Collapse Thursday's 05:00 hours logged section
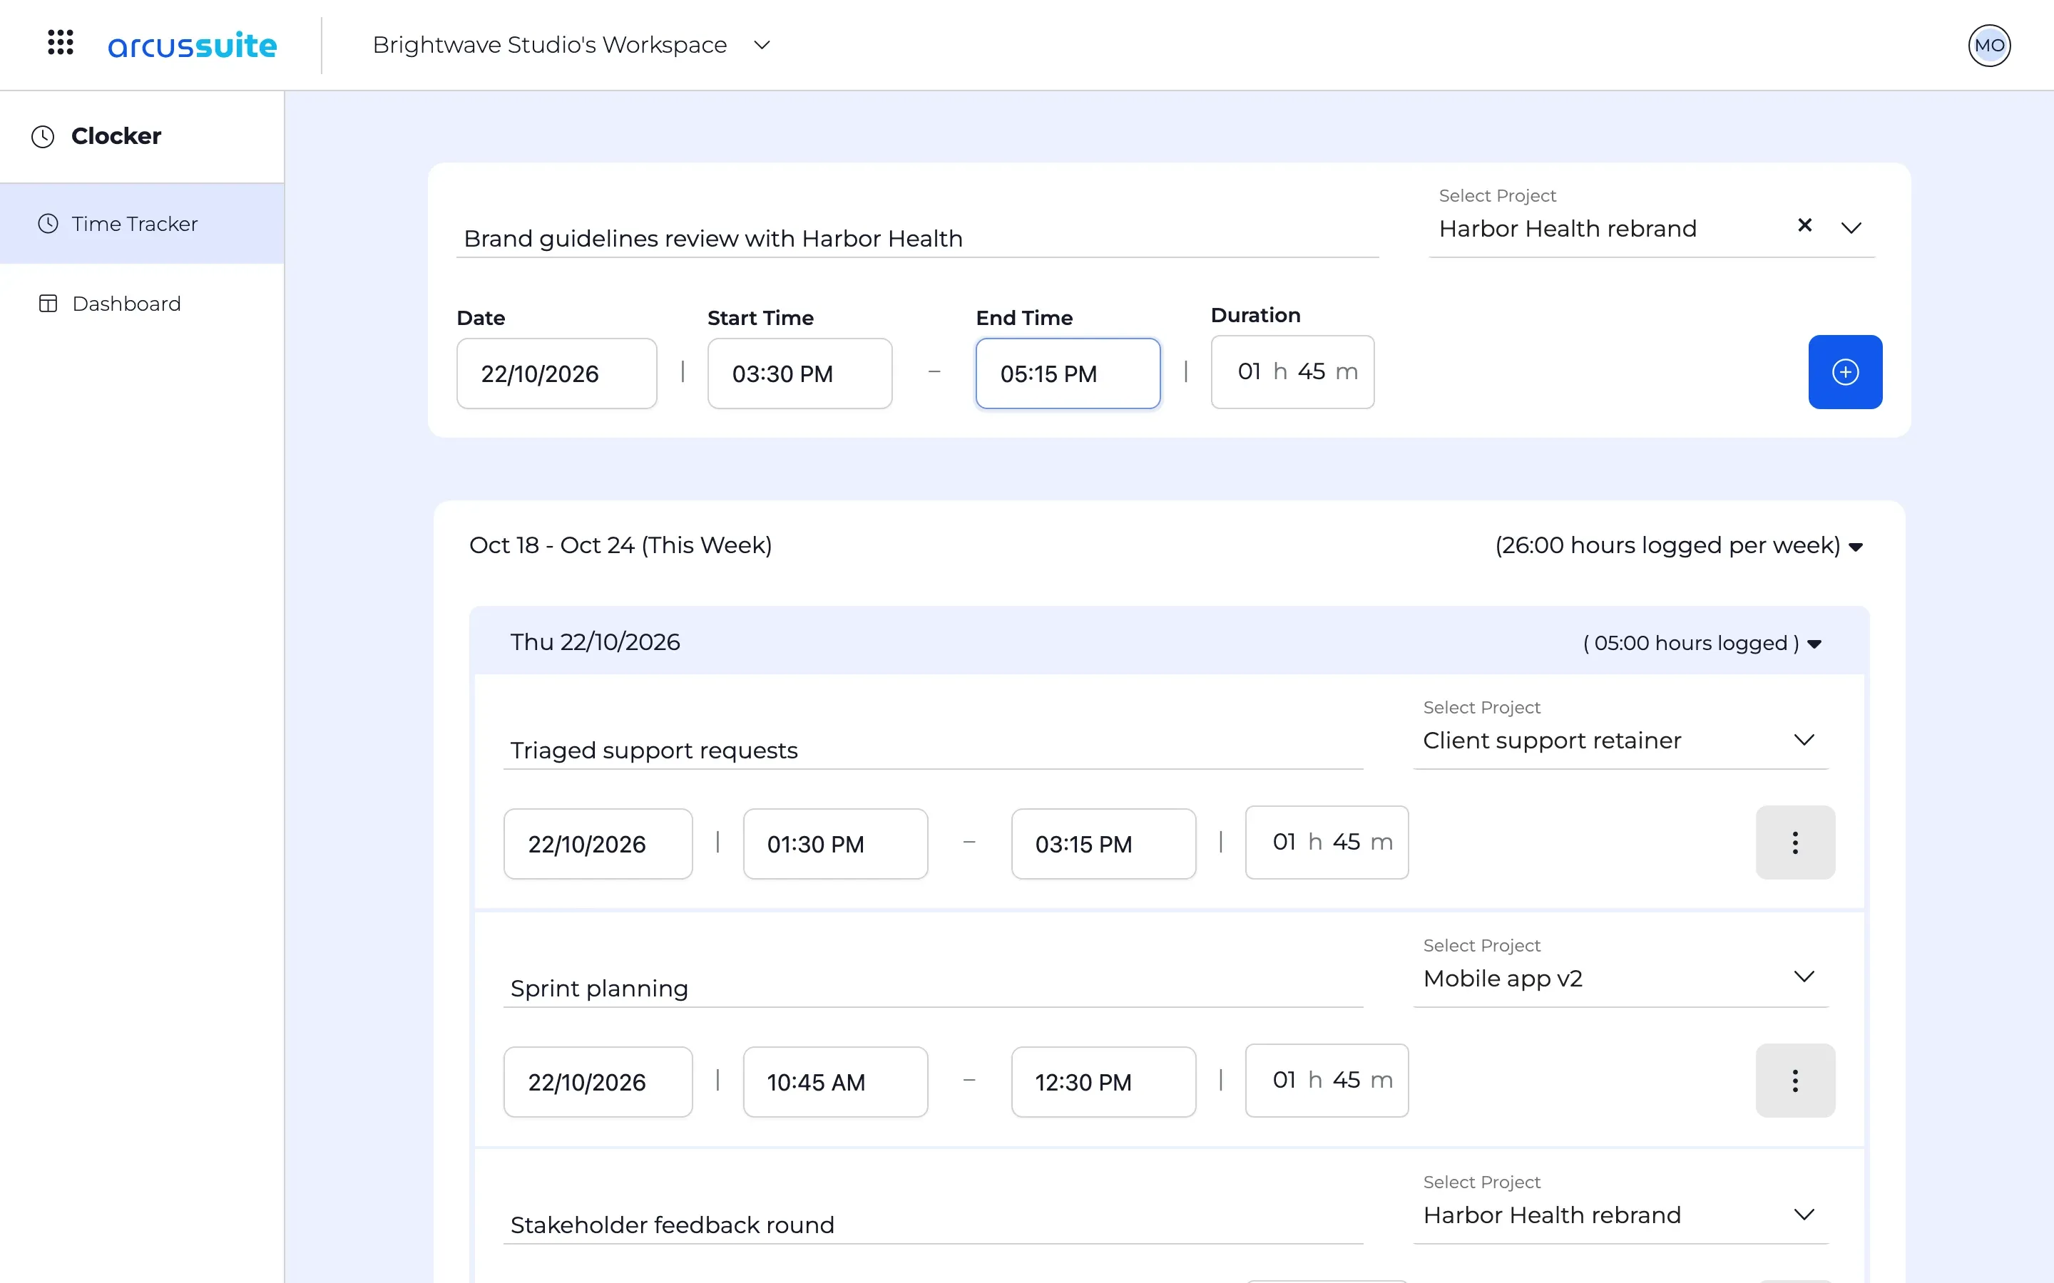Viewport: 2054px width, 1283px height. point(1814,644)
